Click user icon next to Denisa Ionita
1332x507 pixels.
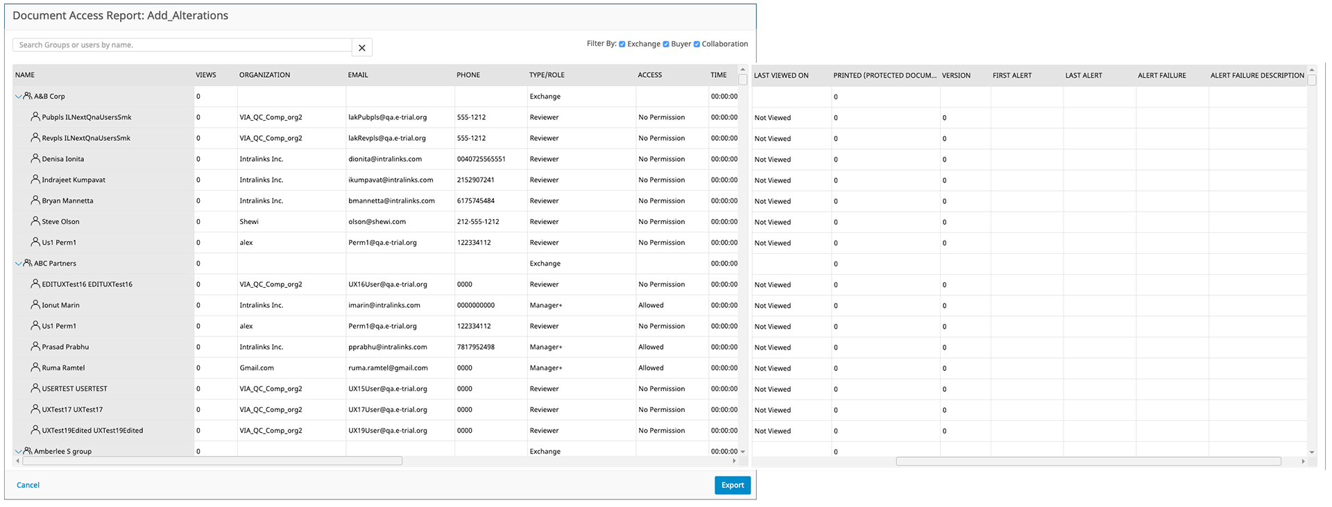35,159
